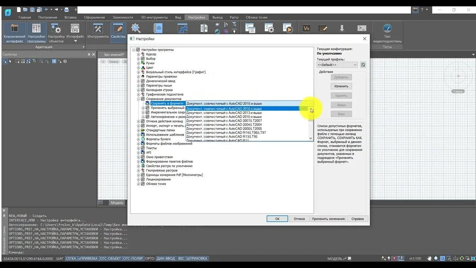Click the Print quick access icon
The width and height of the screenshot is (476, 268).
(x=67, y=10)
